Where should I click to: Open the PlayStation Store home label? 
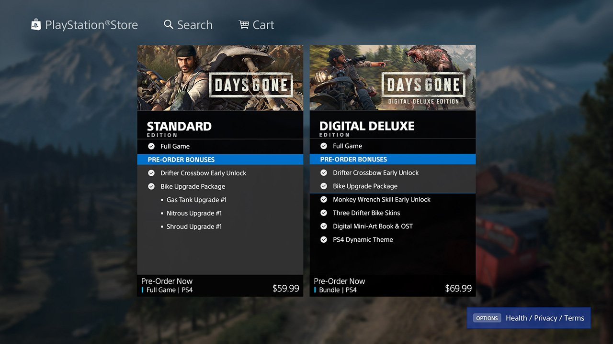(x=91, y=25)
